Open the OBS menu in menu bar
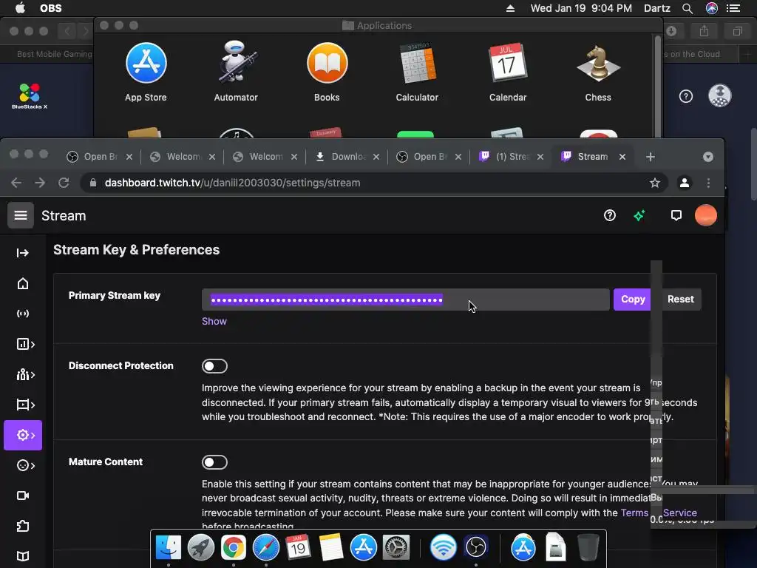The width and height of the screenshot is (757, 568). pyautogui.click(x=51, y=8)
